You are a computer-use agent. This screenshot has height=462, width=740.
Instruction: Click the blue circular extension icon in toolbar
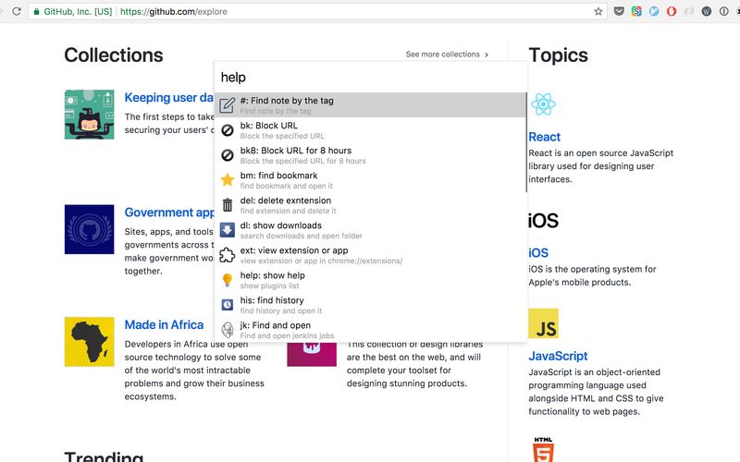[654, 11]
